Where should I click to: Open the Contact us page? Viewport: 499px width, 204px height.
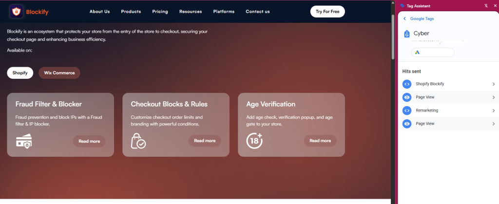coord(258,11)
